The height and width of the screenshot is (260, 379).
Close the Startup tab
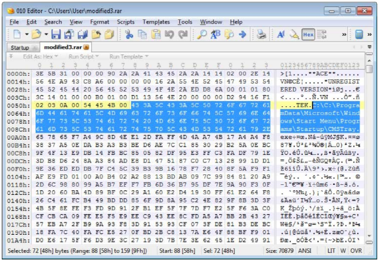pos(35,48)
